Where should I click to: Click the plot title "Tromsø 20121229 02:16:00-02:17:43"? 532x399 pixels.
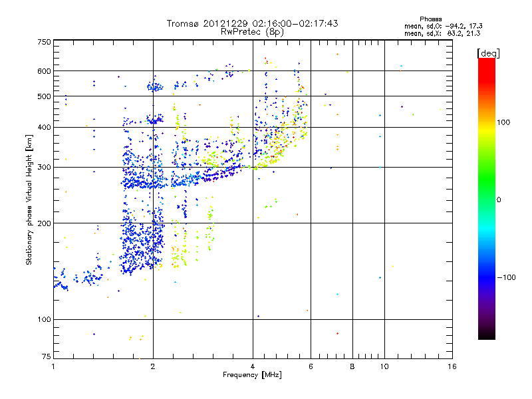[x=252, y=23]
